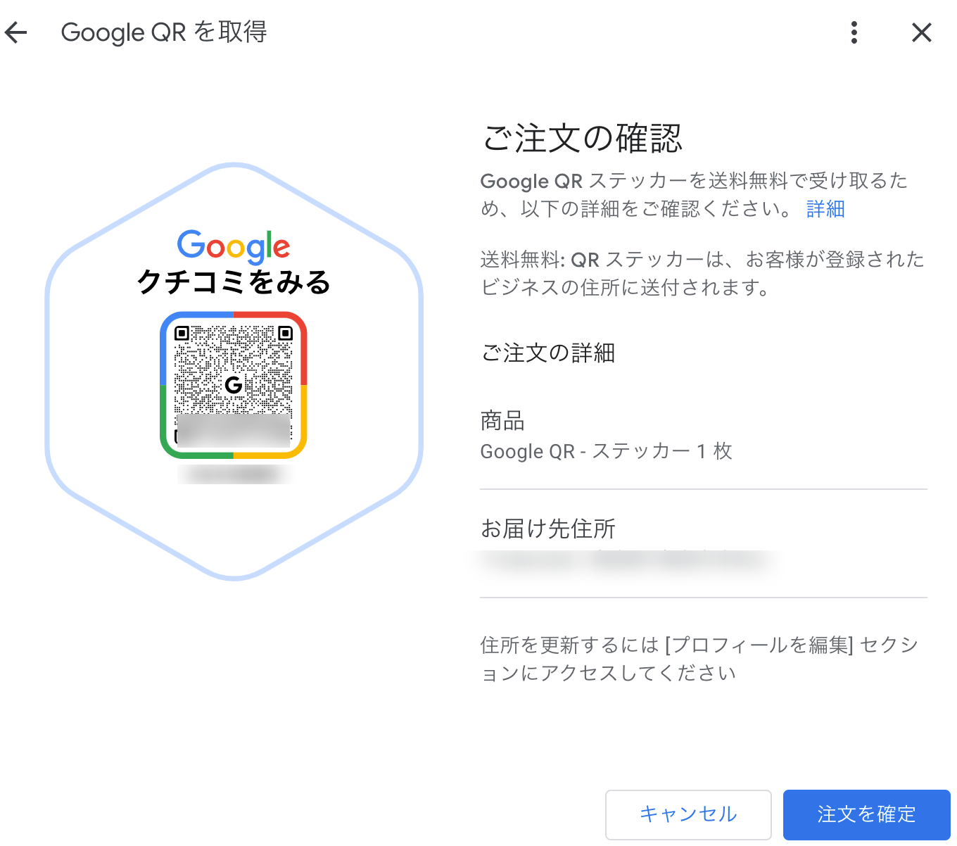This screenshot has height=846, width=957.
Task: Open the three-dot more options menu
Action: tap(854, 32)
